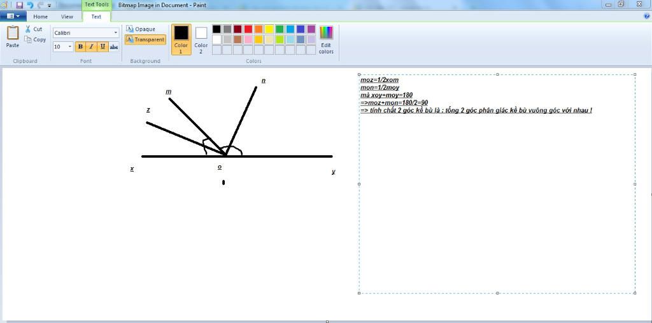Pick the indigo color swatch
Screen dimensions: 652x323
click(301, 29)
